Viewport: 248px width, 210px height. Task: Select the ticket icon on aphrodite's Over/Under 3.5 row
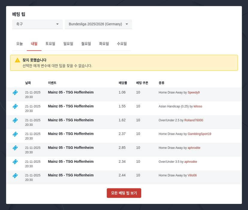[15, 162]
